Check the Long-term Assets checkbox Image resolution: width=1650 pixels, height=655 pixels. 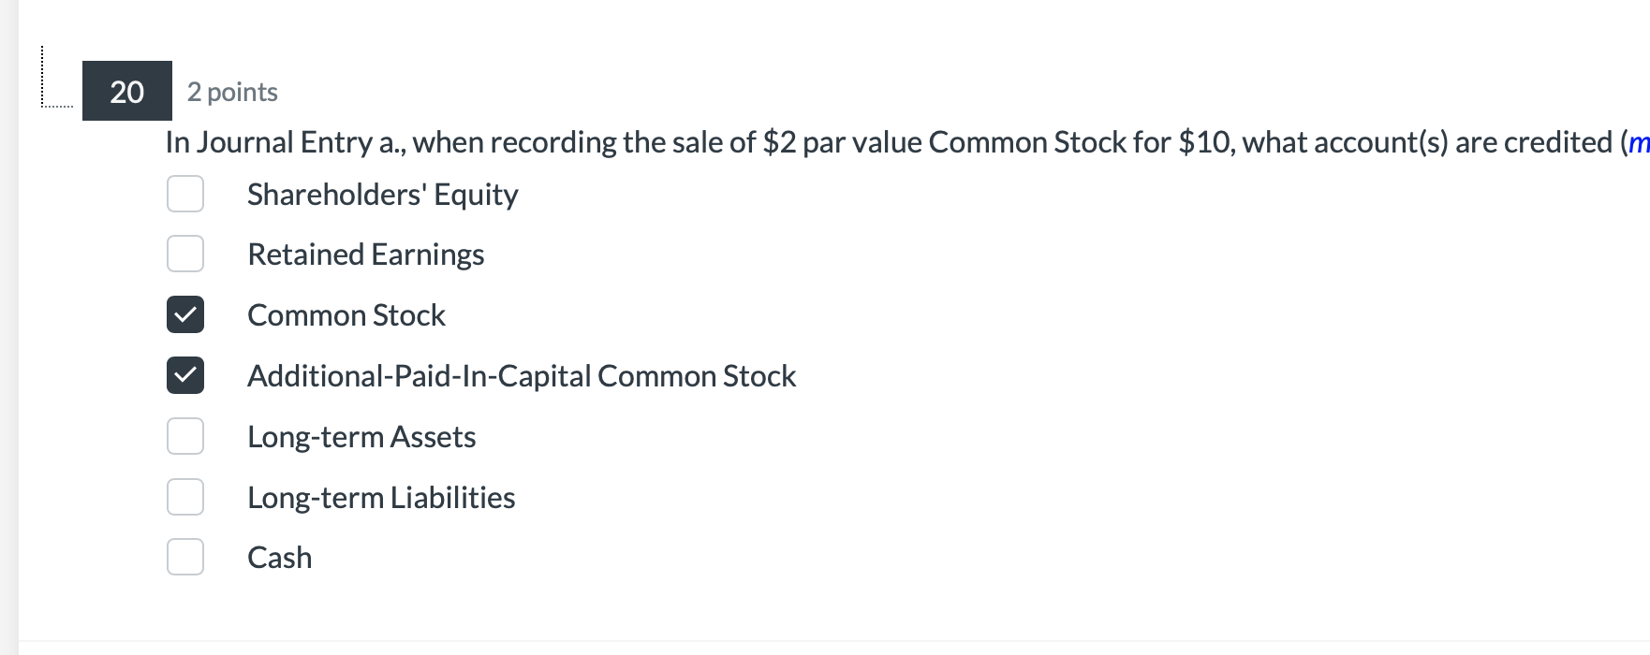point(185,436)
